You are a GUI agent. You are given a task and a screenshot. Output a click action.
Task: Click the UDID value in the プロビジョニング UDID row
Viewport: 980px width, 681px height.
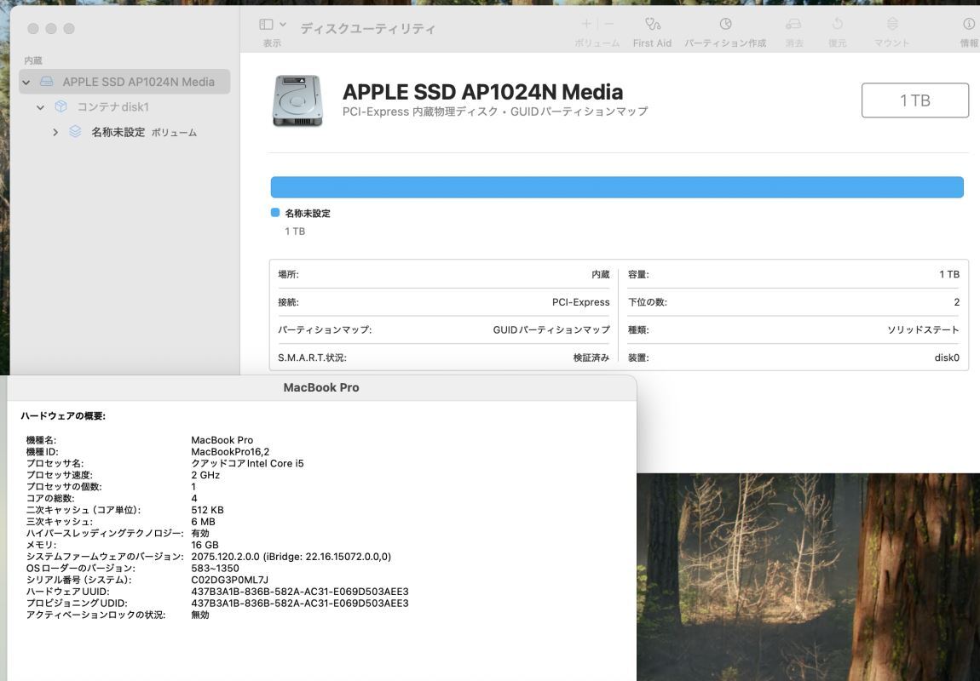pyautogui.click(x=300, y=603)
